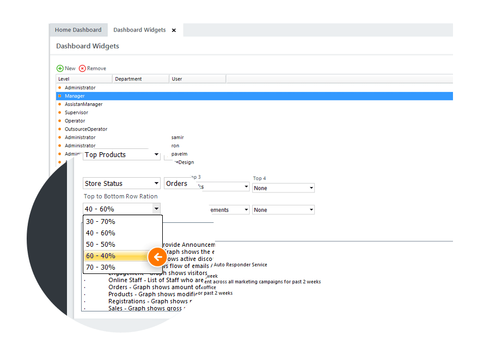Click the Online Staff description line
This screenshot has width=490, height=337.
(156, 280)
